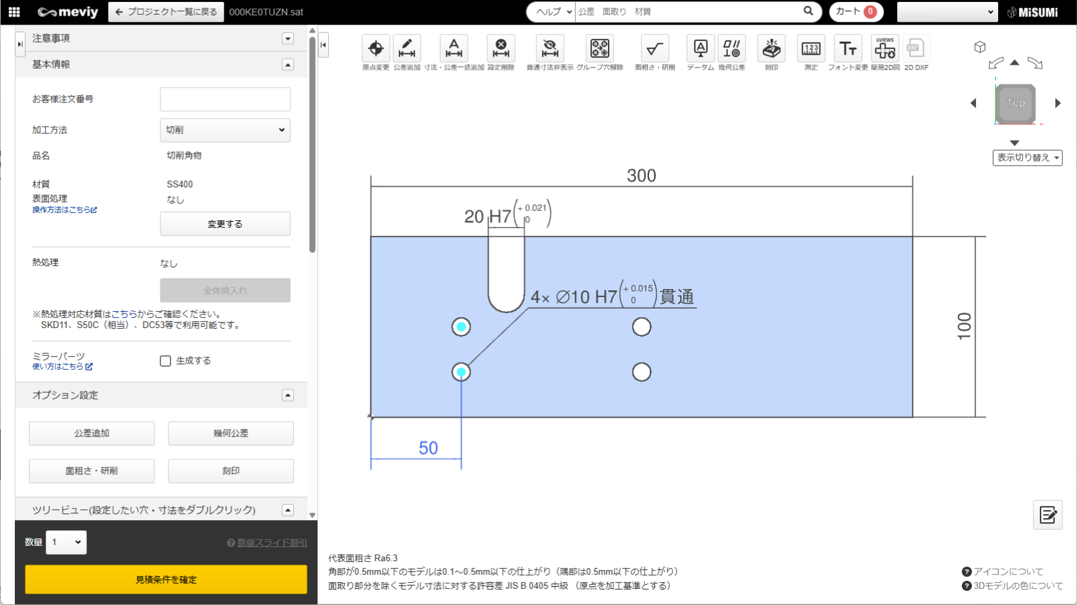The height and width of the screenshot is (605, 1077).
Task: Enable the ミラーパーツ 生成する checkbox
Action: [x=166, y=361]
